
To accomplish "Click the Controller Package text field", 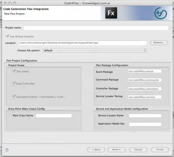I will click(144, 89).
